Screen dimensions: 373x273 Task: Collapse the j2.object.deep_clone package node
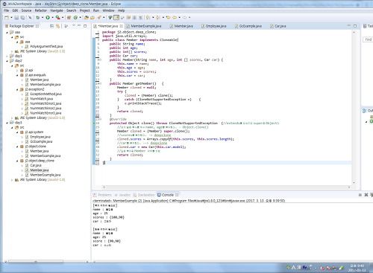point(17,161)
